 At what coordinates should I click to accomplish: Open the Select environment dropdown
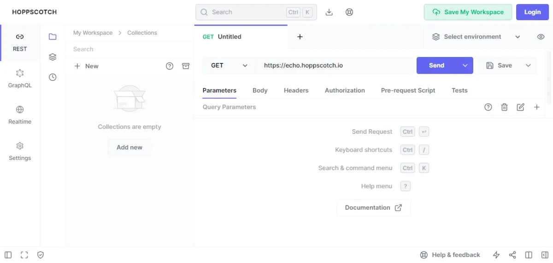click(x=476, y=37)
